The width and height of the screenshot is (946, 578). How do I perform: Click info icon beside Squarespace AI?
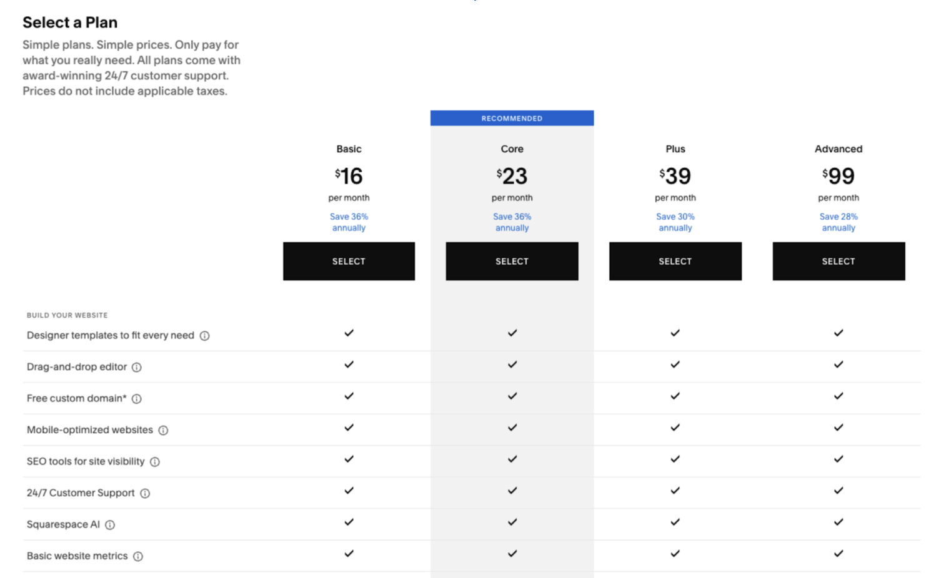click(x=110, y=525)
